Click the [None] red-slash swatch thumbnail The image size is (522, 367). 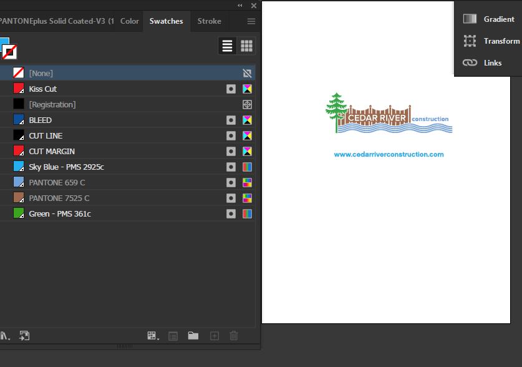point(19,73)
